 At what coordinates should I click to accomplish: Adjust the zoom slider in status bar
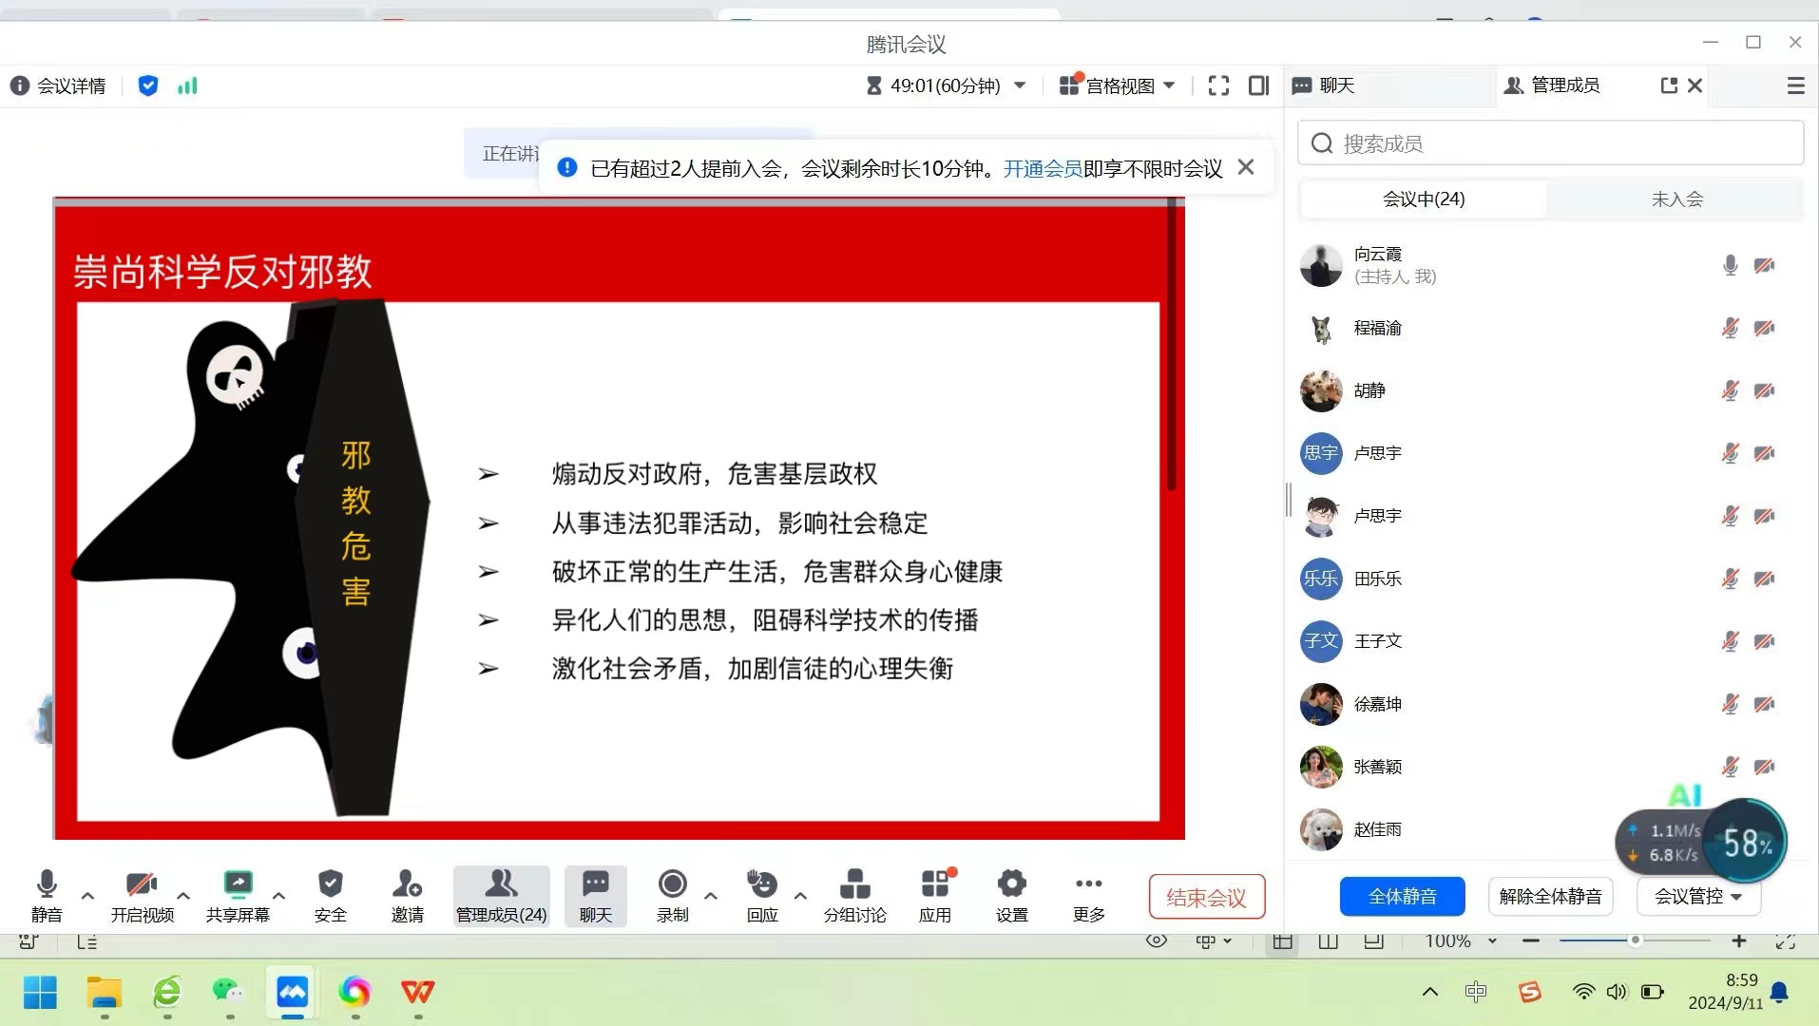1635,940
